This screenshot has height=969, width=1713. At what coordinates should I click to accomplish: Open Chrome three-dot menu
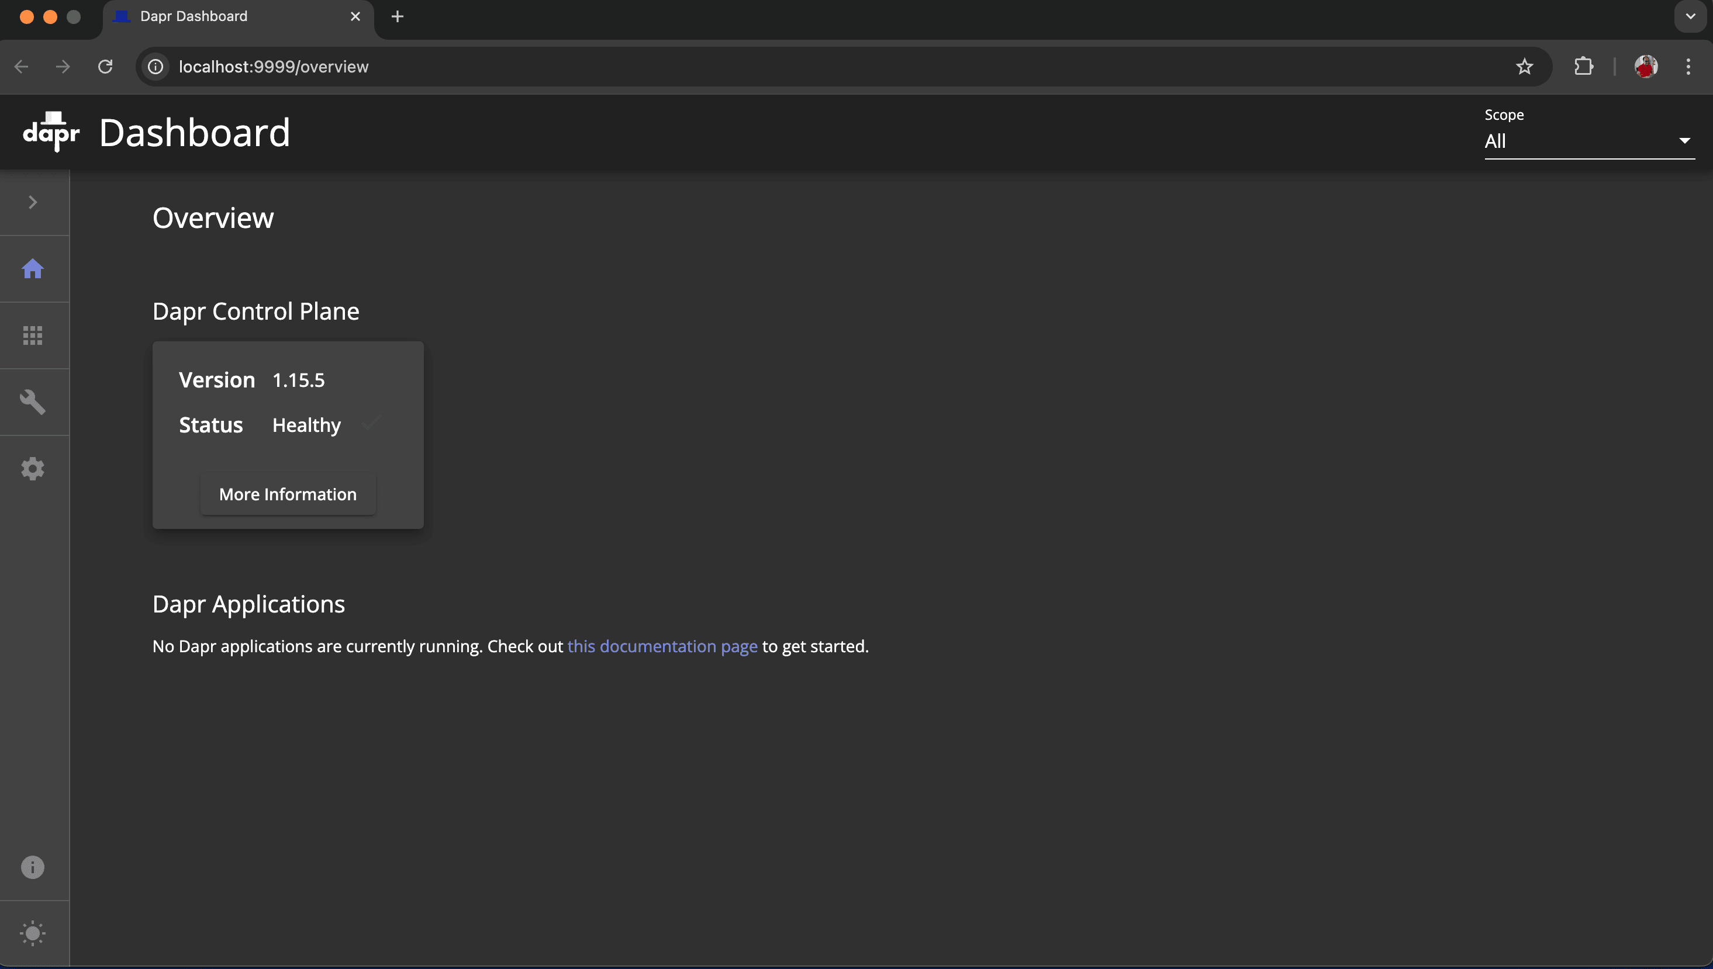pyautogui.click(x=1688, y=67)
